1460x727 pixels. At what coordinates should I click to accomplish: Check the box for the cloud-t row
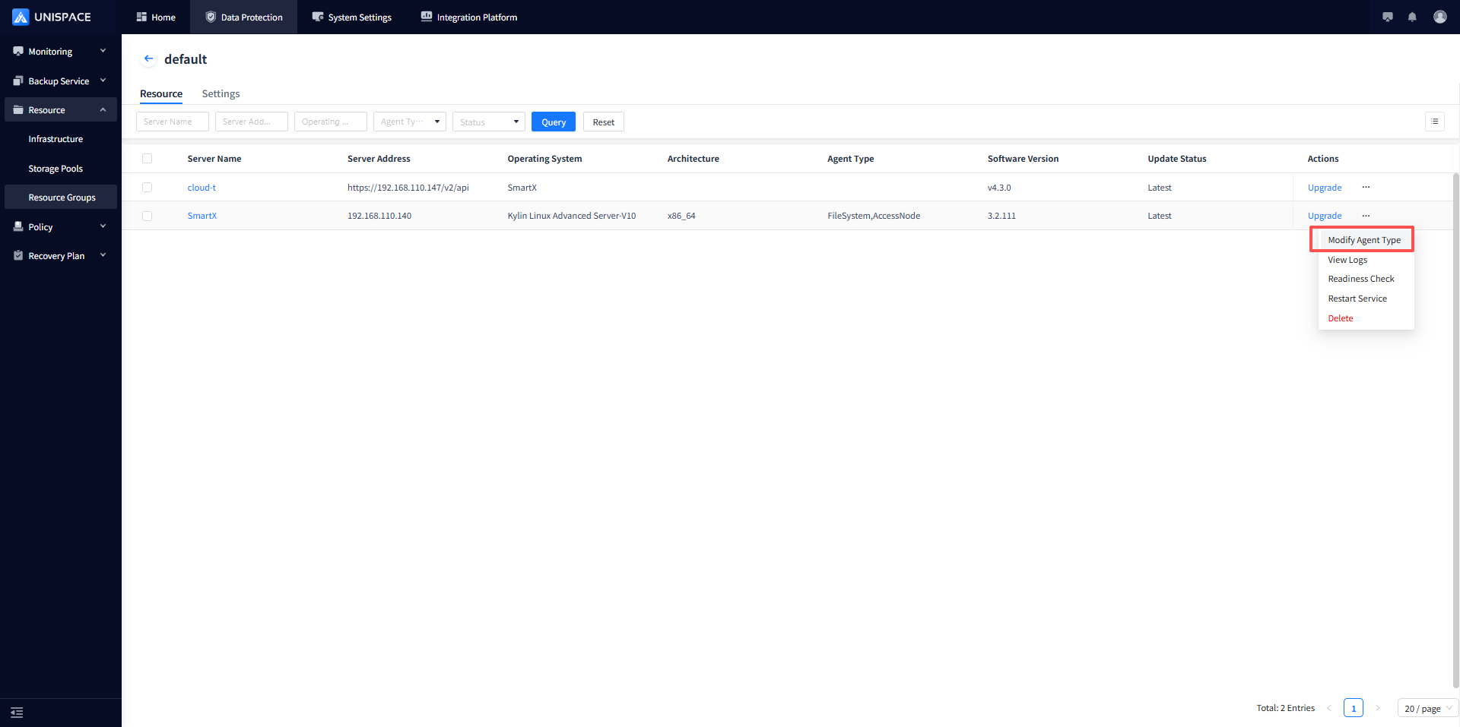[148, 188]
